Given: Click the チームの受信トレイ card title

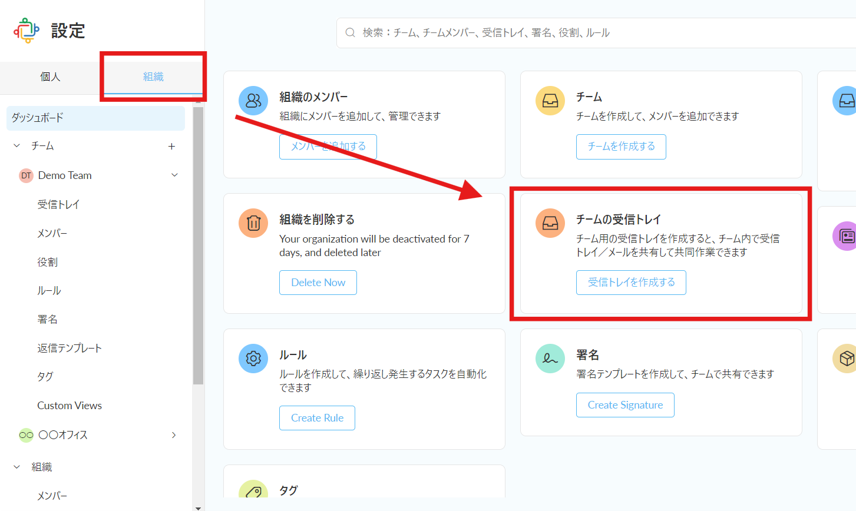Looking at the screenshot, I should [619, 220].
